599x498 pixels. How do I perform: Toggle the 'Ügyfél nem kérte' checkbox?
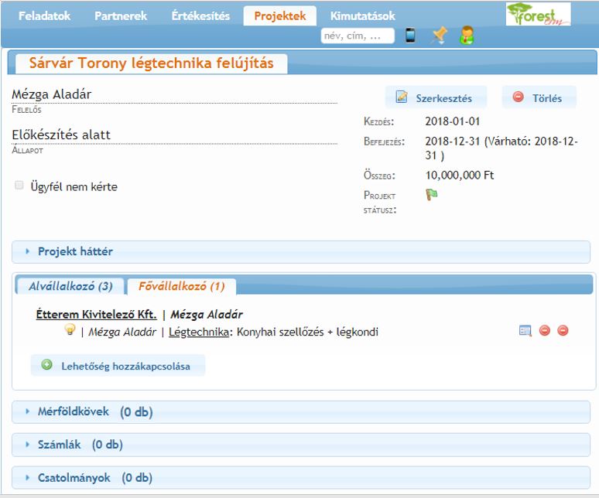(x=19, y=186)
